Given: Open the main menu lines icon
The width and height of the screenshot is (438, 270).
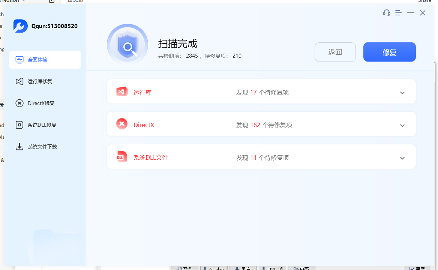Looking at the screenshot, I should (x=399, y=13).
